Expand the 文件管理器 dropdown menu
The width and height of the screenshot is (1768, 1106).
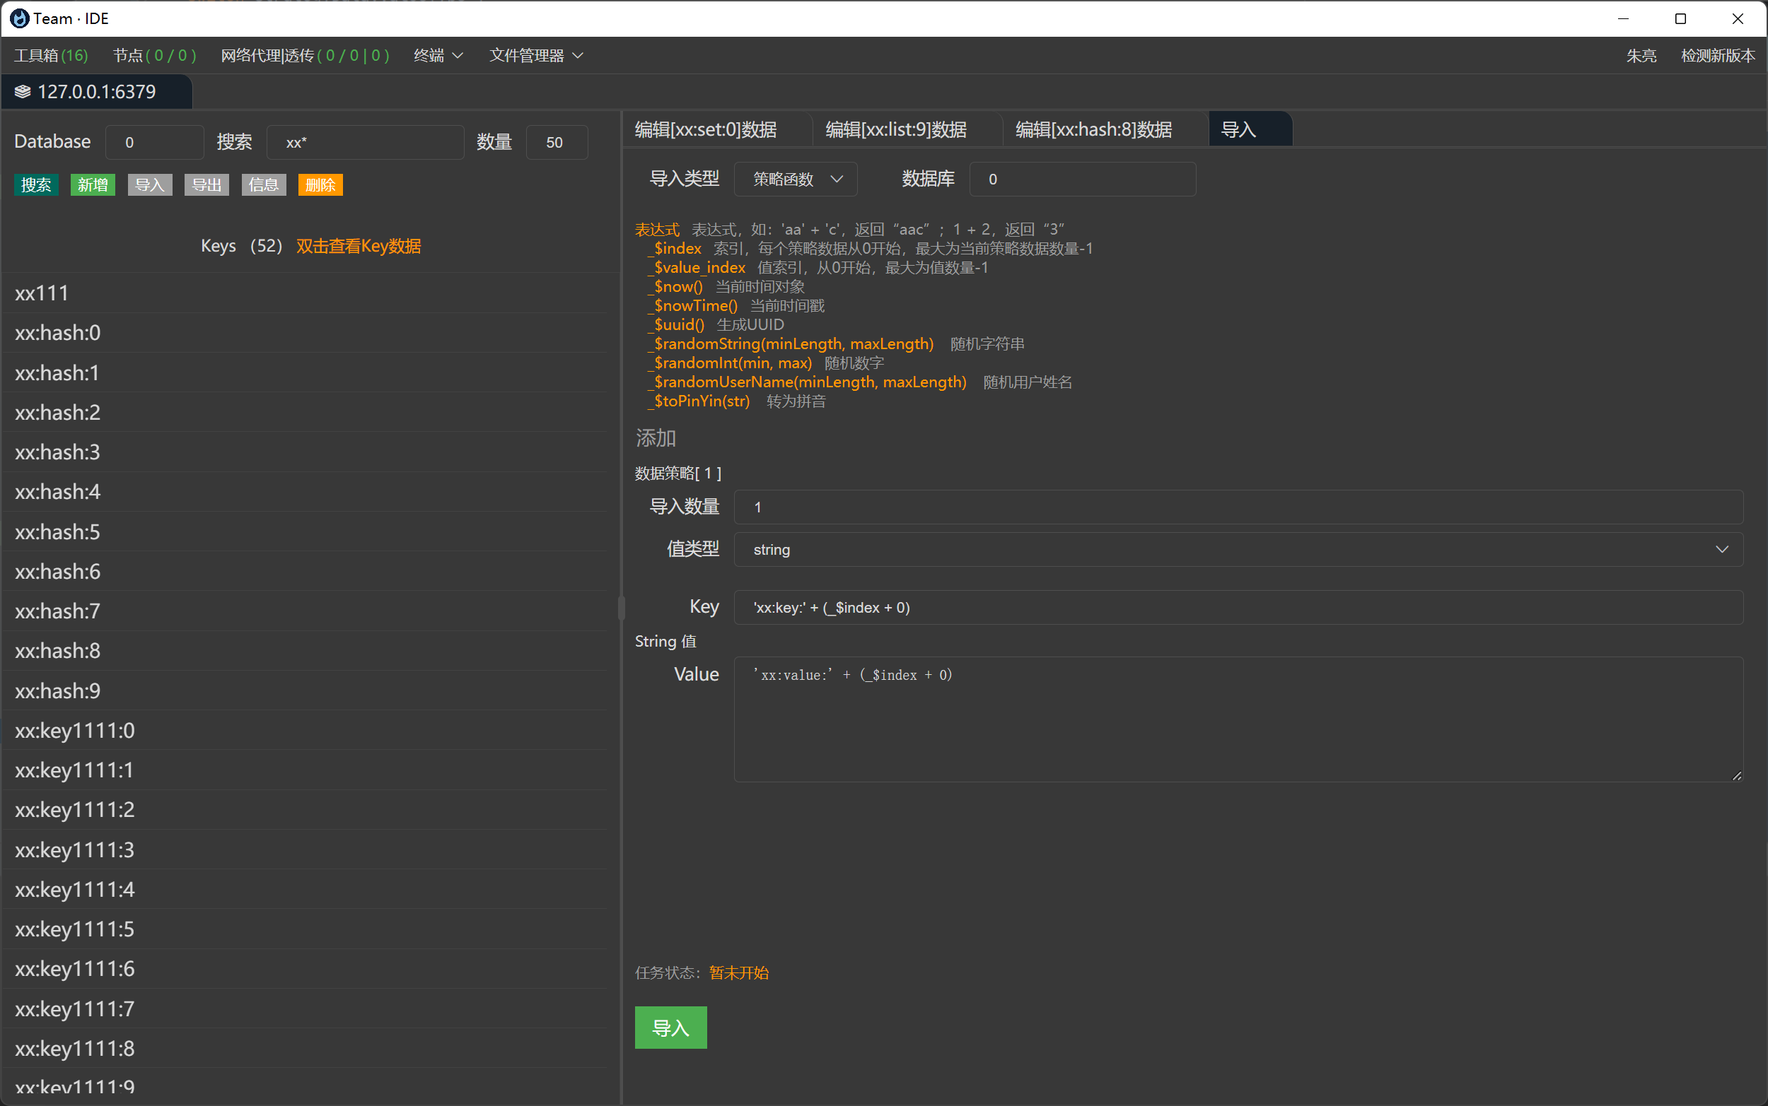tap(535, 56)
